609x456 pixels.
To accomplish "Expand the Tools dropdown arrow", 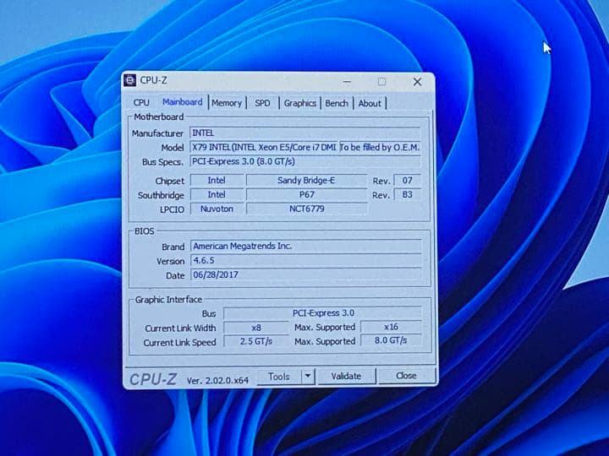I will click(x=308, y=376).
